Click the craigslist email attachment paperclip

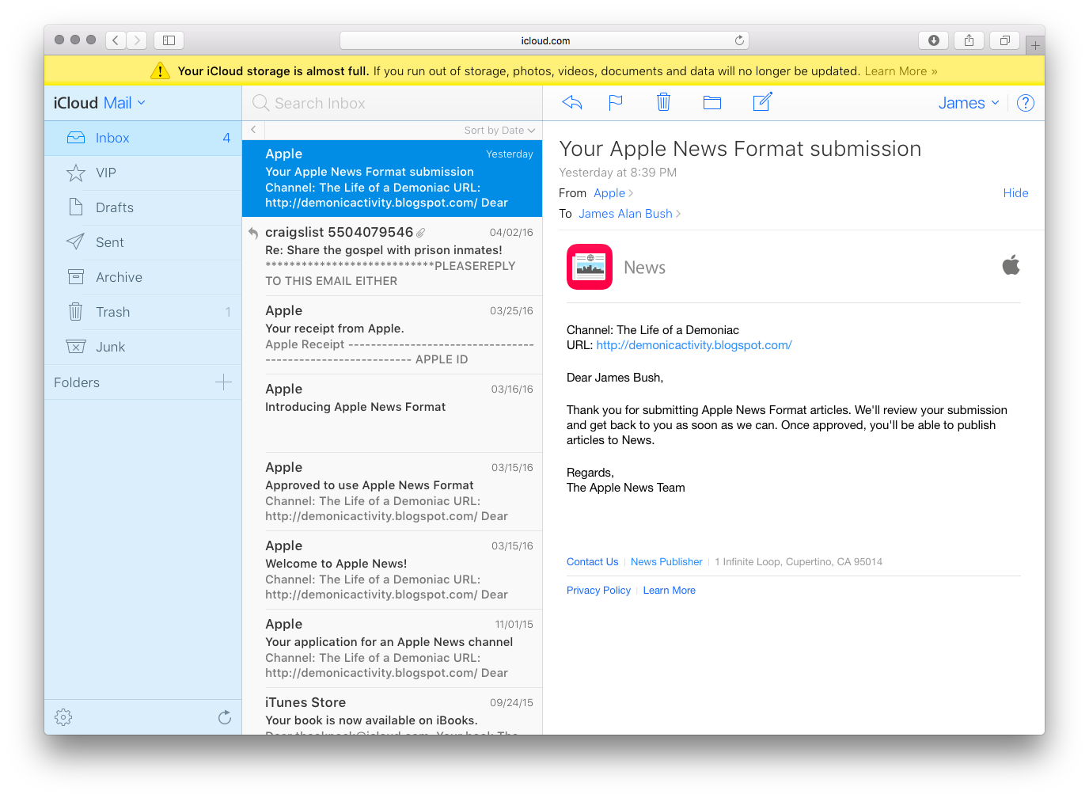[421, 233]
